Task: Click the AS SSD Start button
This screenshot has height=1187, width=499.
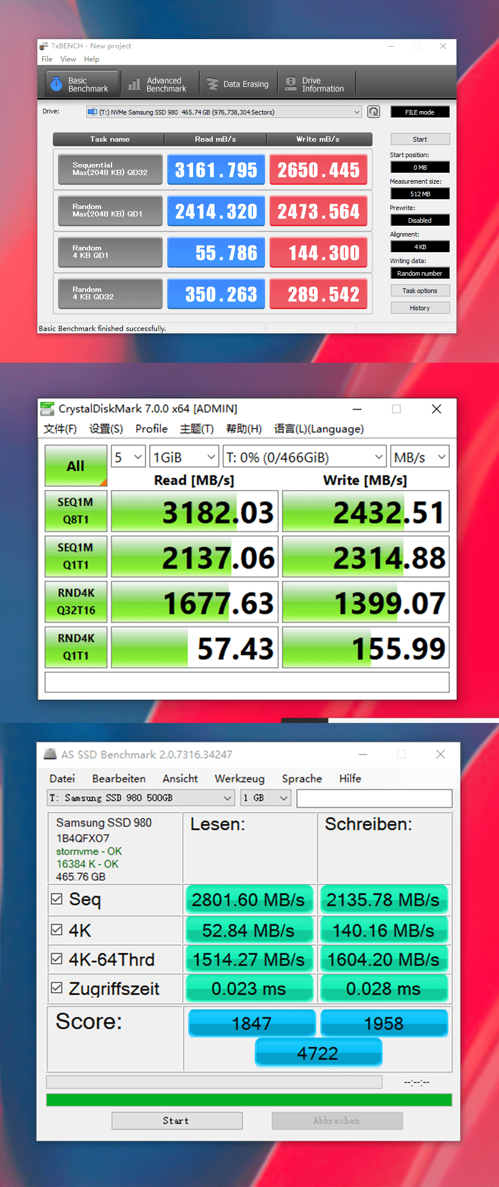Action: pyautogui.click(x=176, y=1120)
